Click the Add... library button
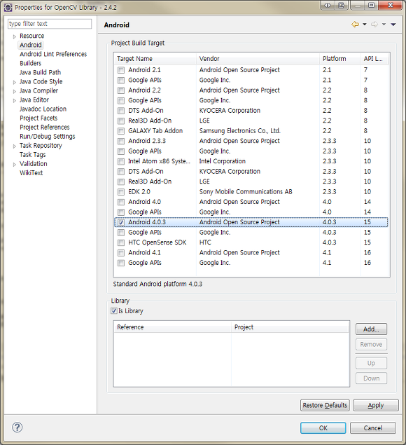The height and width of the screenshot is (445, 406). [371, 329]
